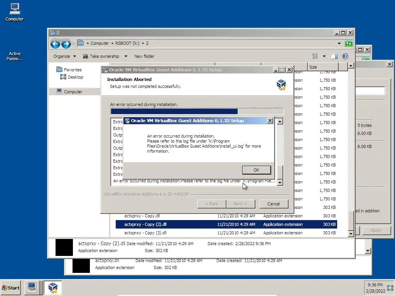Change the view layout icon

[314, 56]
